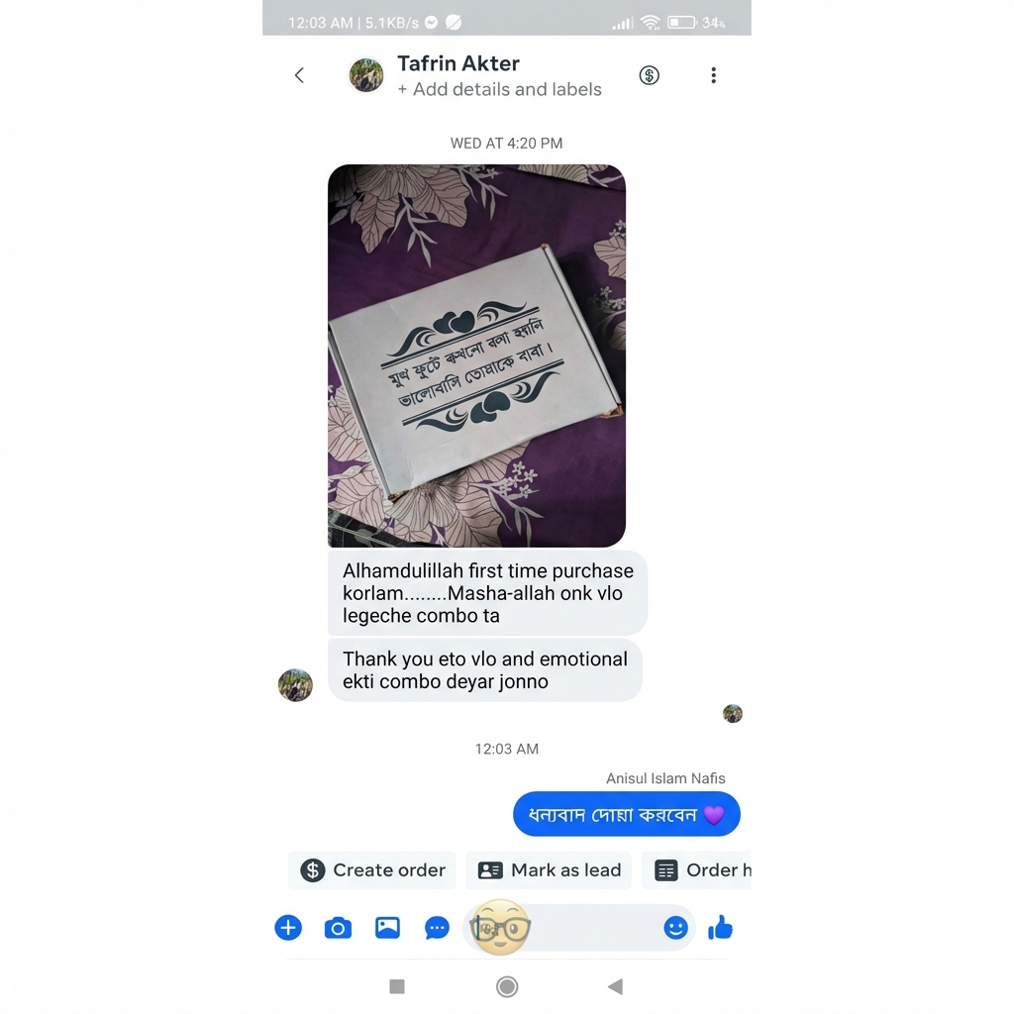
Task: Tap the Android back triangle button
Action: pos(616,986)
